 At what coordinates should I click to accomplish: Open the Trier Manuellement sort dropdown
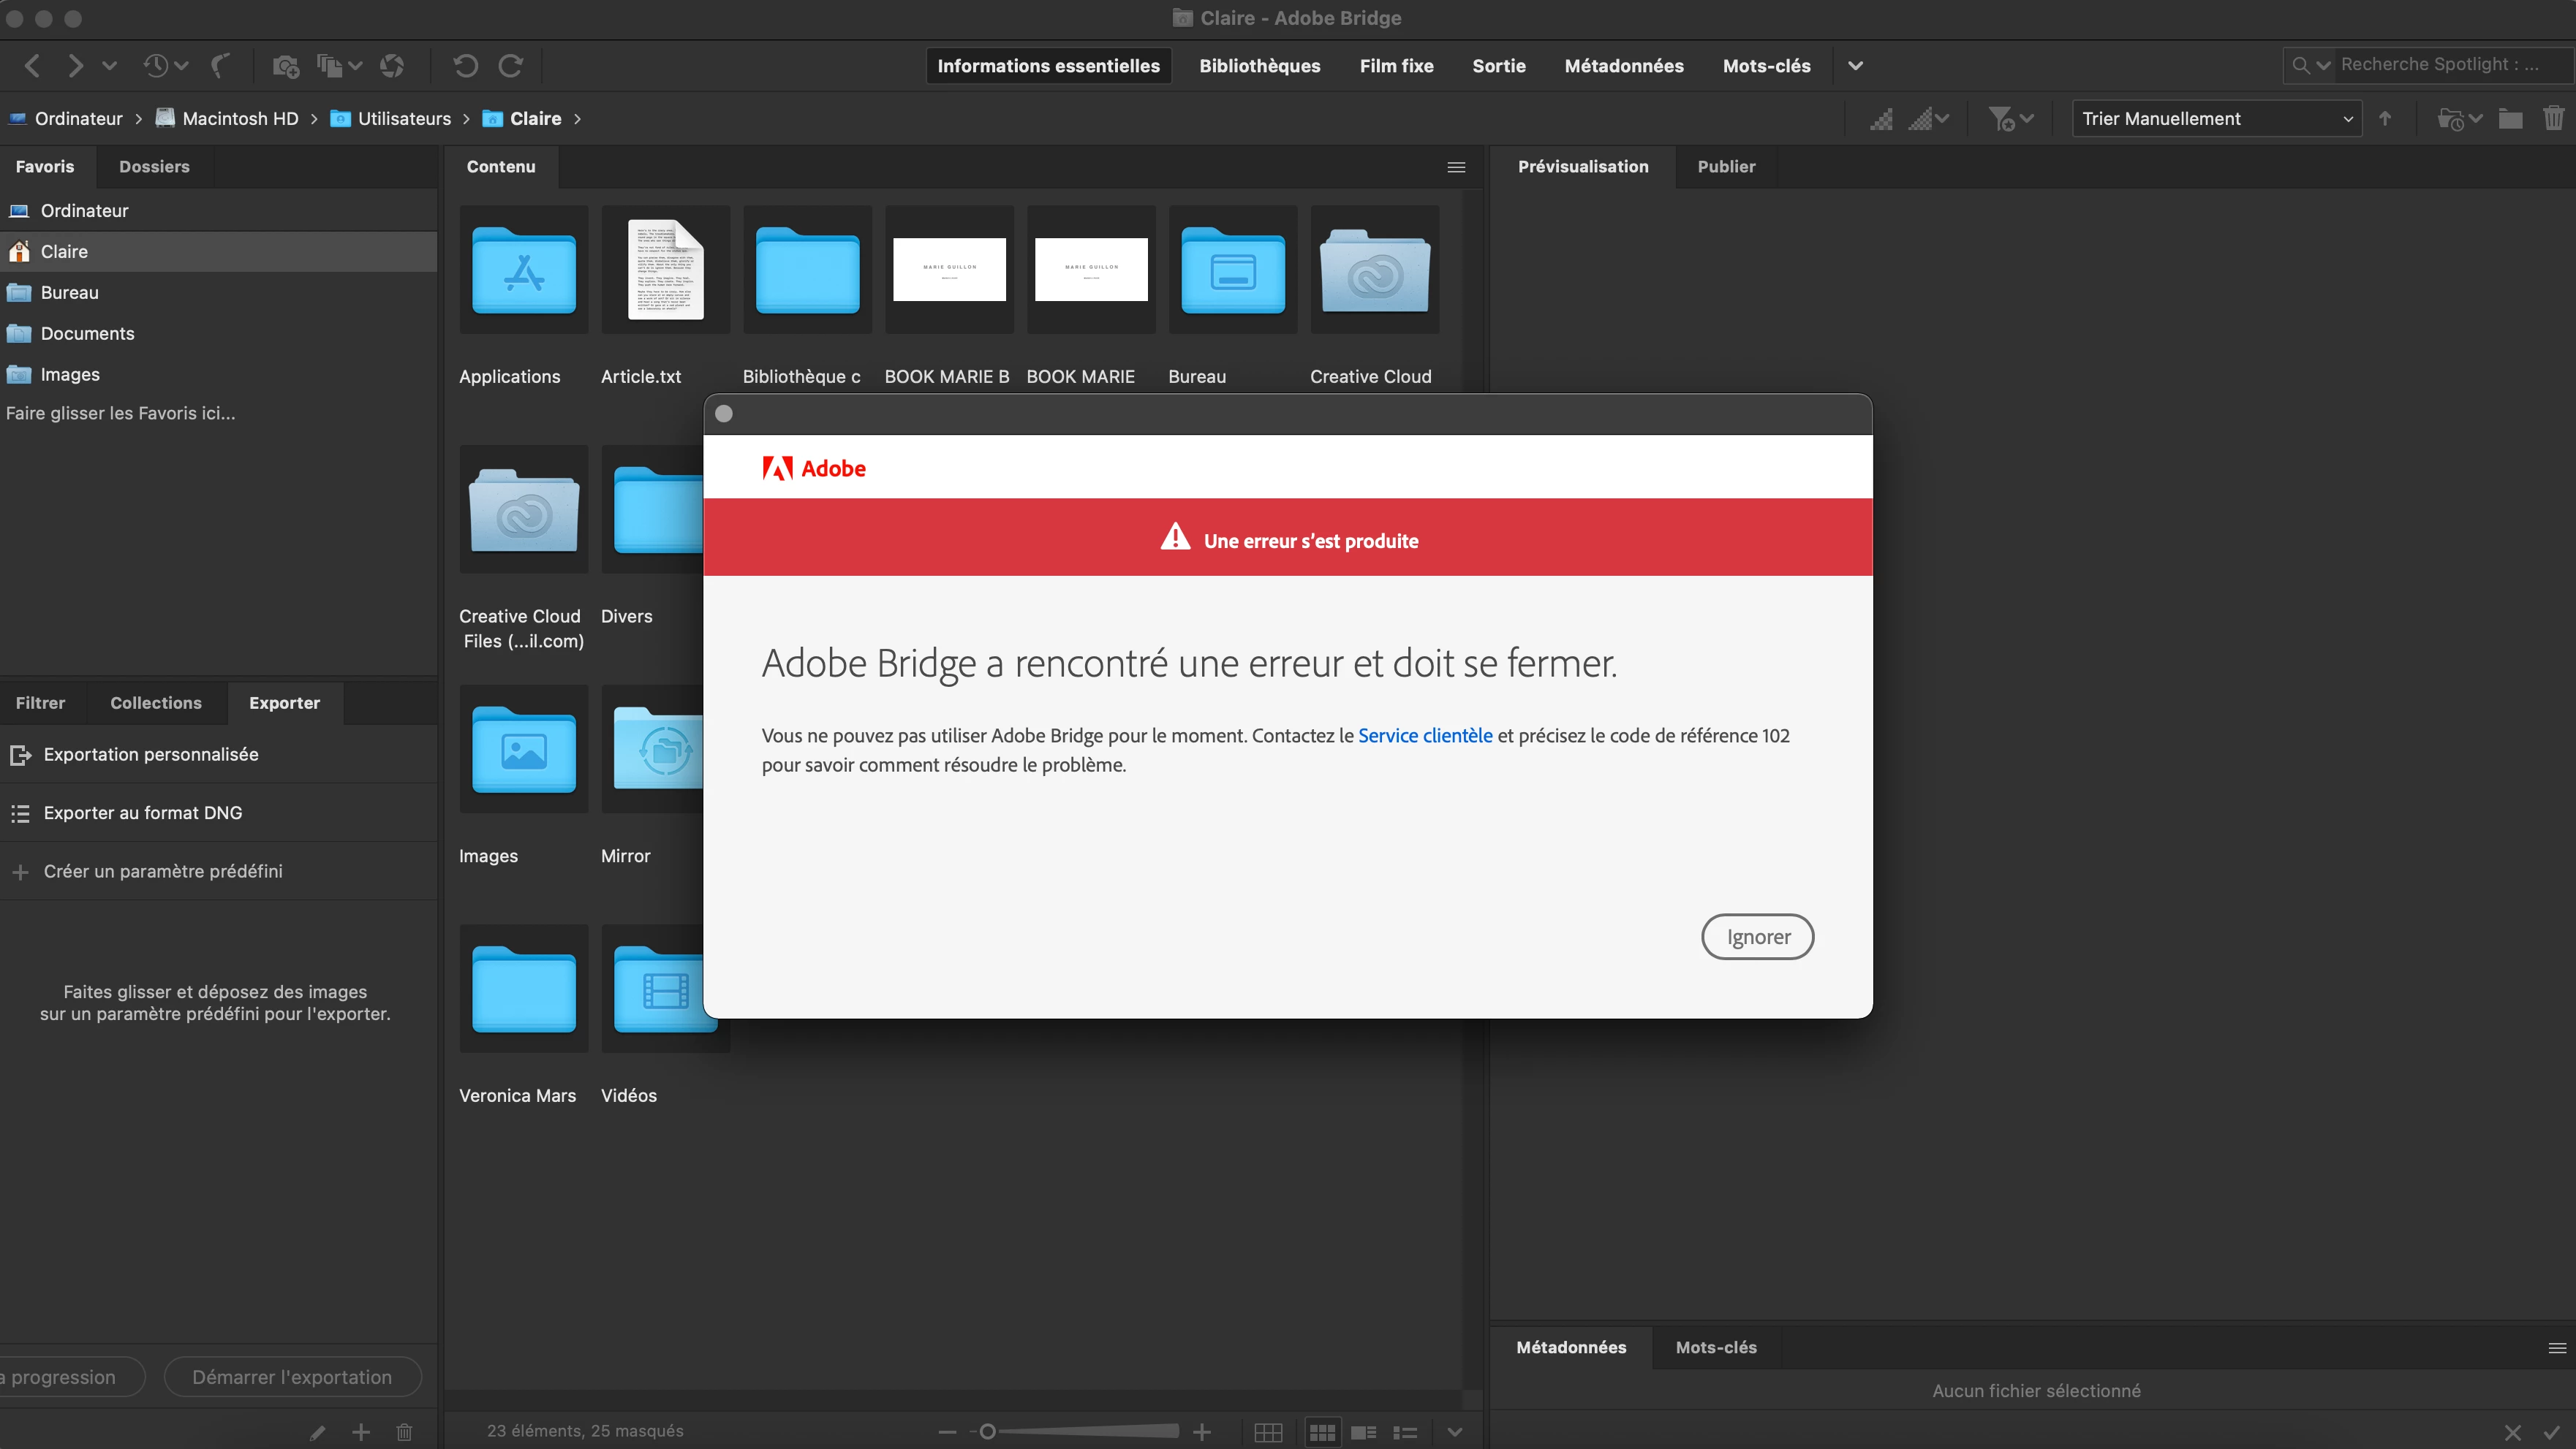click(x=2216, y=119)
